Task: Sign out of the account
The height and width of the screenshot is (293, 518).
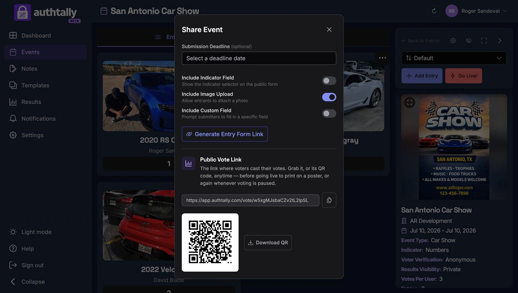Action: coord(46,265)
